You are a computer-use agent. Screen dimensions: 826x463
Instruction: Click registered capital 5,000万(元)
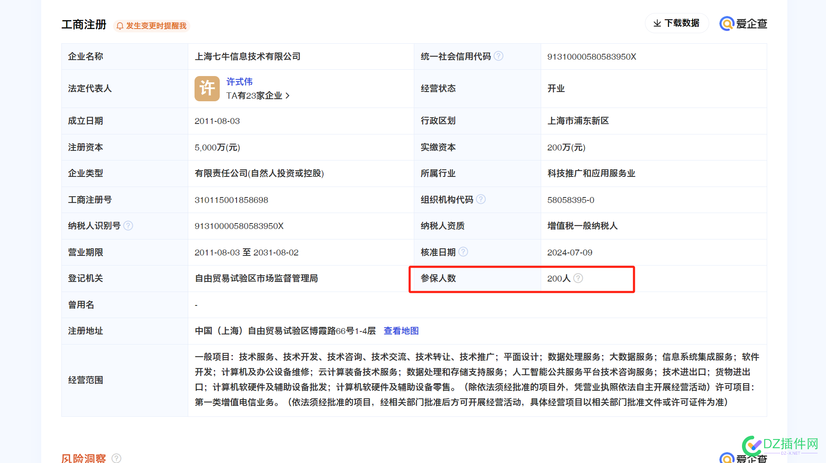[217, 147]
